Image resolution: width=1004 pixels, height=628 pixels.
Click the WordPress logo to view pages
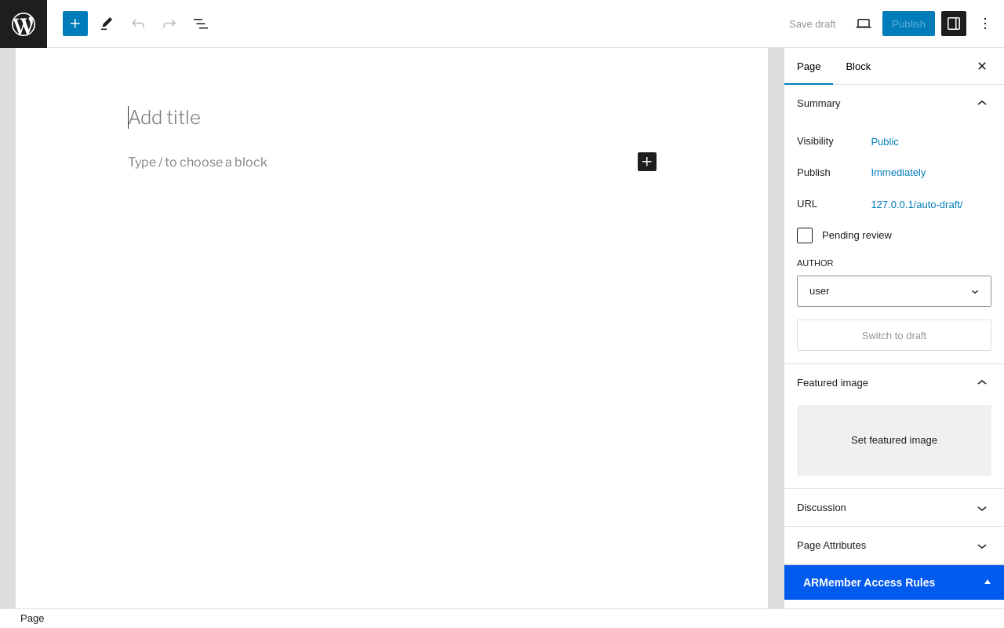pyautogui.click(x=24, y=24)
